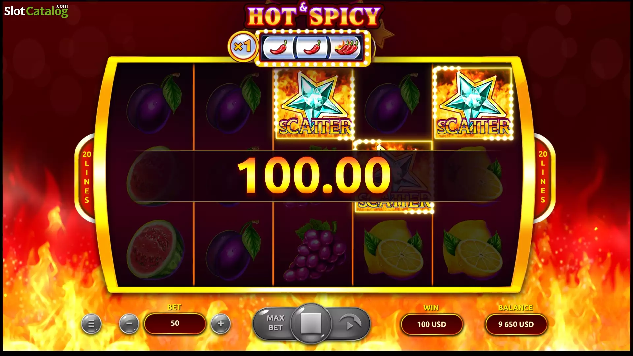
Task: Increase bet with the plus button
Action: click(x=221, y=324)
